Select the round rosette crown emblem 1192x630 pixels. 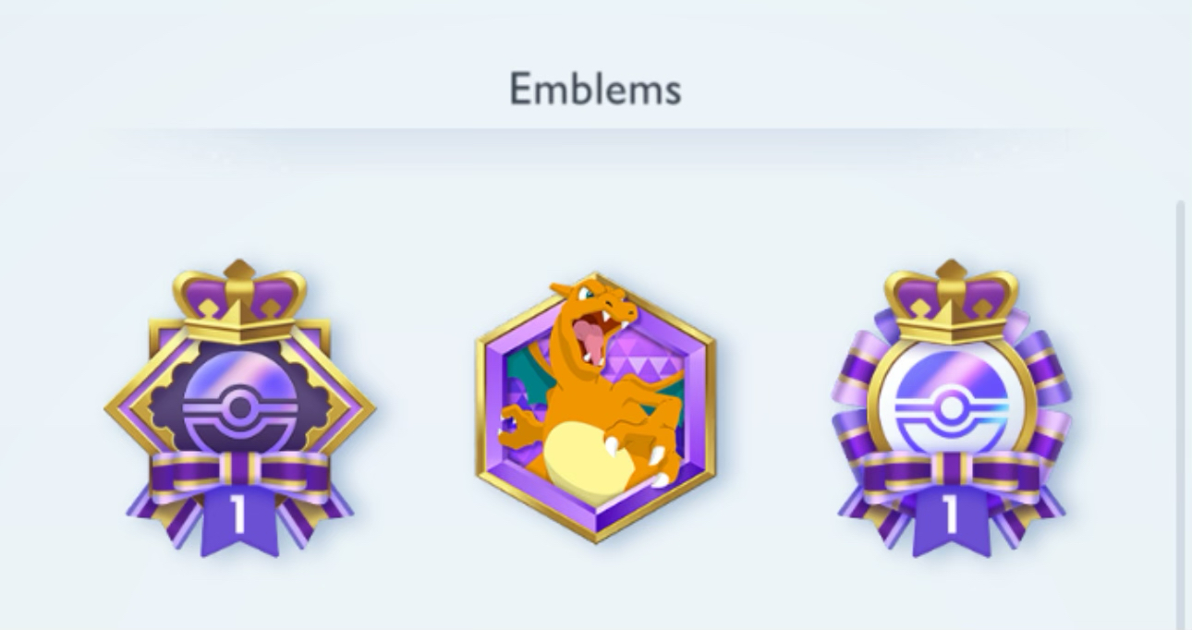(x=952, y=408)
